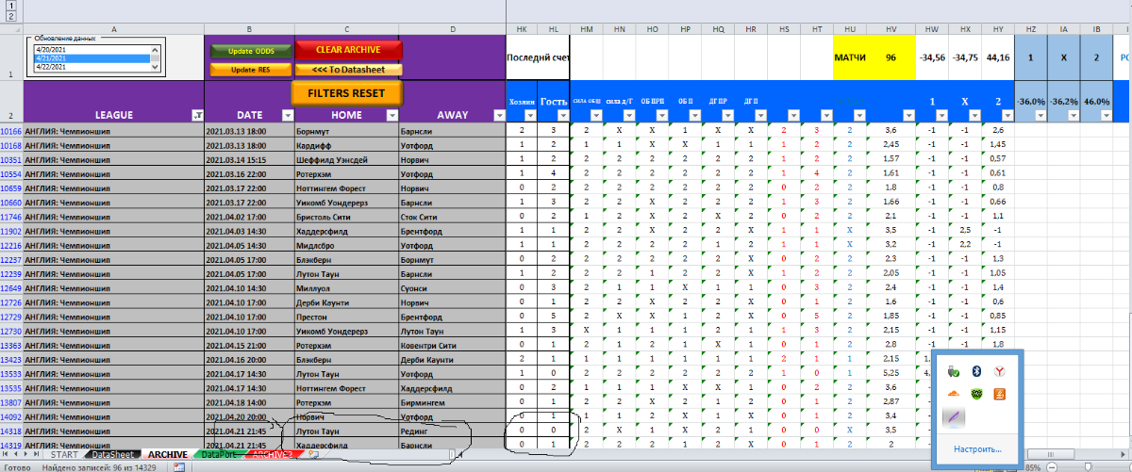Click the insert new worksheet icon
1132x472 pixels.
[x=314, y=454]
